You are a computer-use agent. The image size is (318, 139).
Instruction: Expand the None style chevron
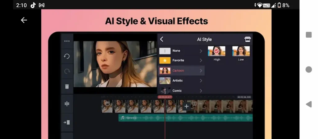(x=201, y=51)
